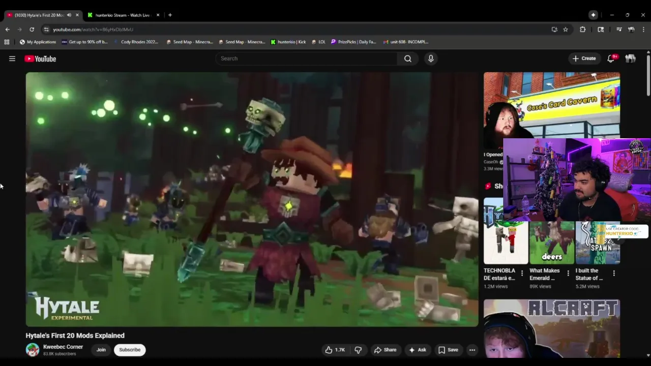Open hunterkio | Kick bookmark
Screen dimensions: 651x366
[x=288, y=42]
